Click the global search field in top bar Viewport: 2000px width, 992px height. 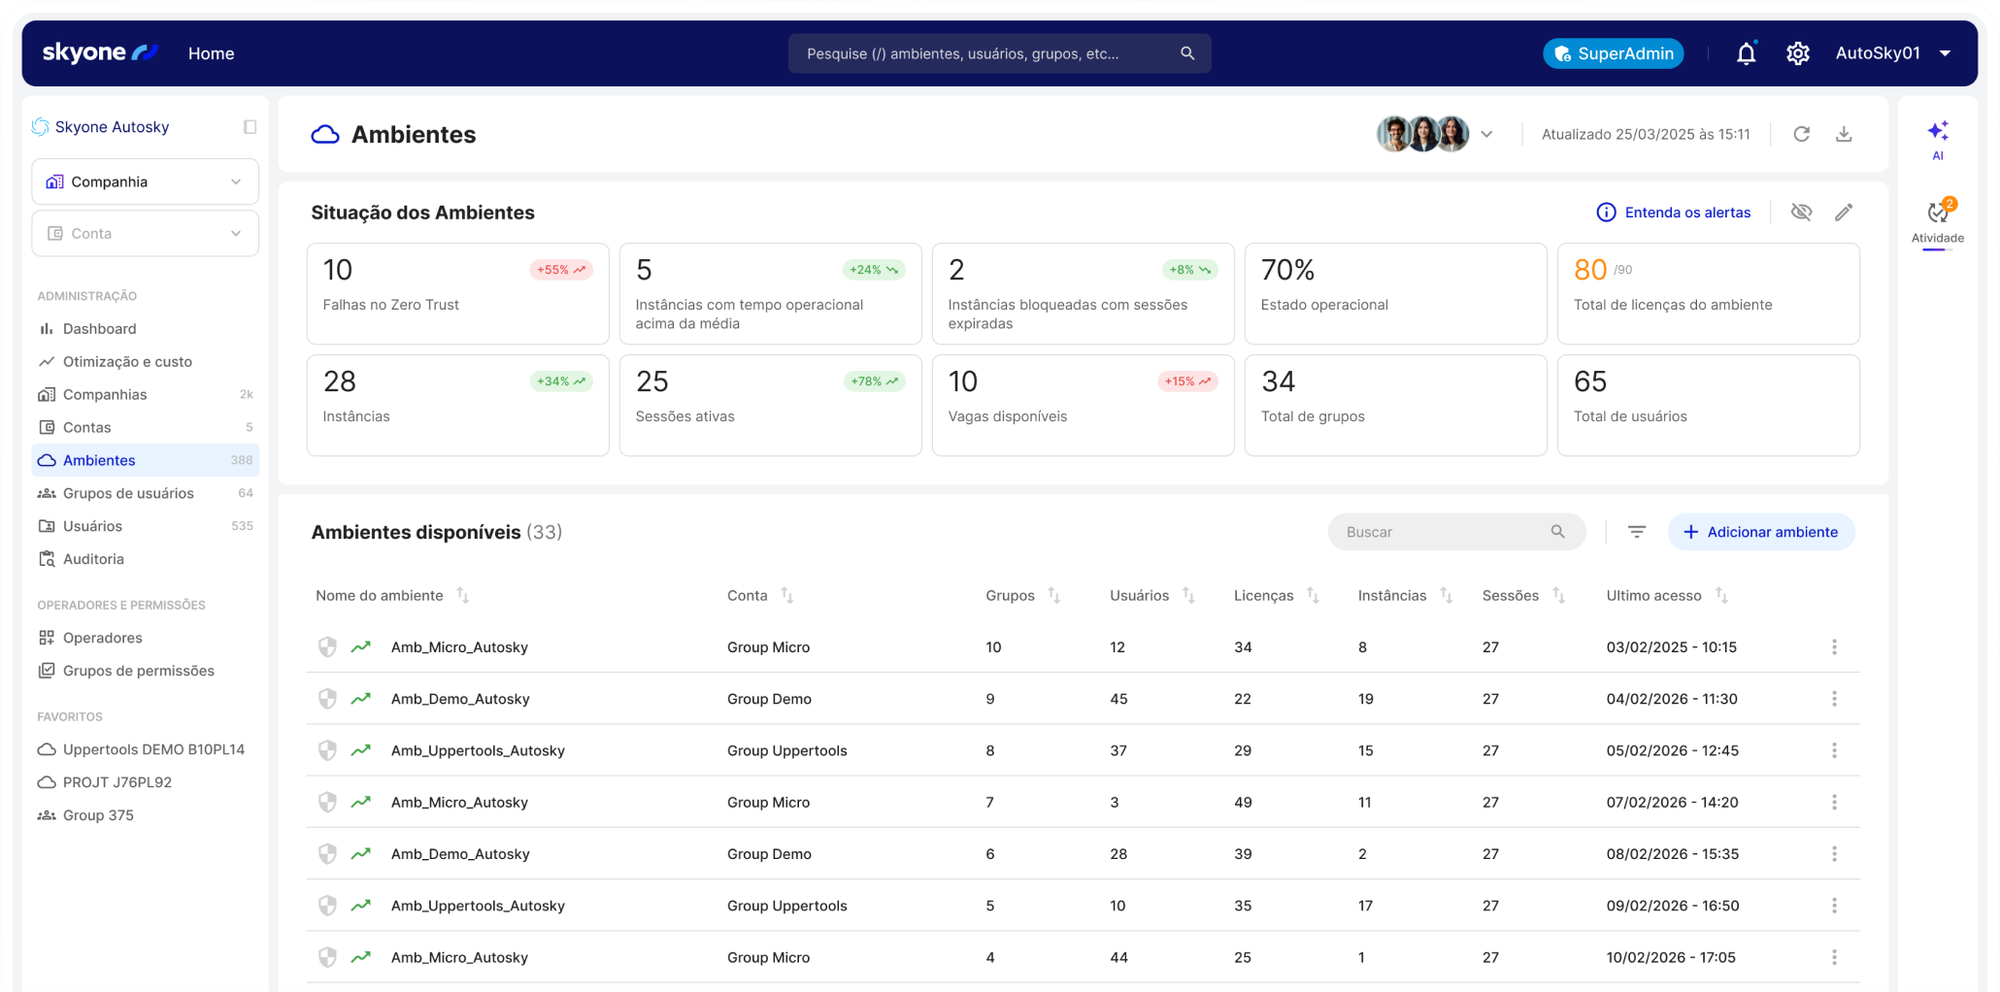(990, 53)
